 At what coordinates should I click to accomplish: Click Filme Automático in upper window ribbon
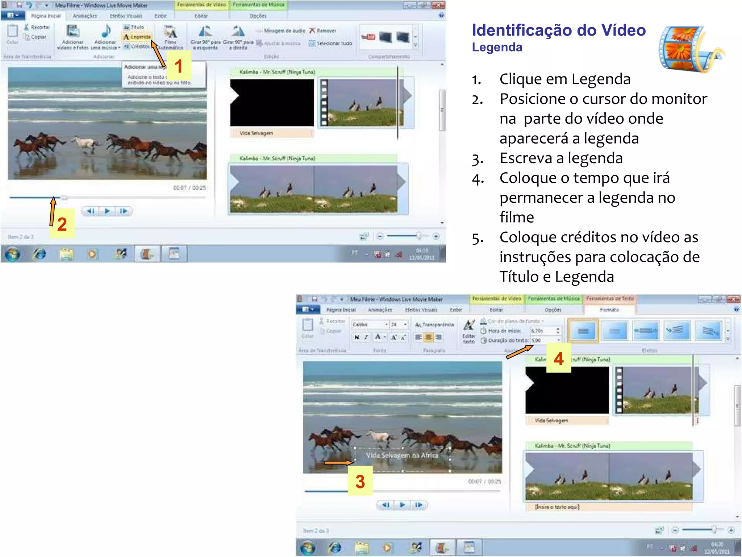pos(170,37)
